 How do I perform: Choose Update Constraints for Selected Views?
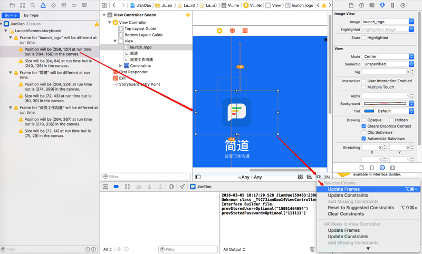(368, 196)
